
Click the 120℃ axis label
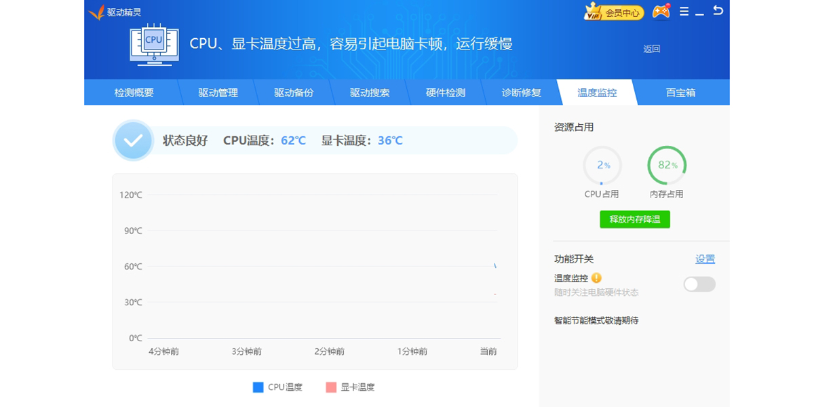(x=131, y=195)
